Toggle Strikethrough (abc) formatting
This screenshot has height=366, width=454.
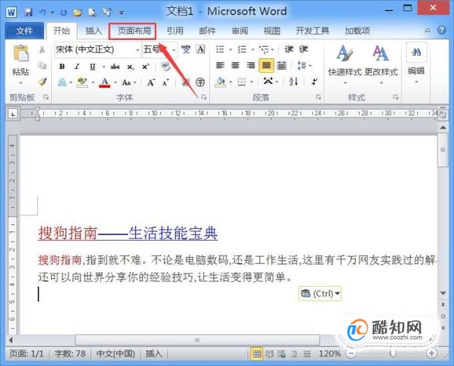tap(115, 67)
